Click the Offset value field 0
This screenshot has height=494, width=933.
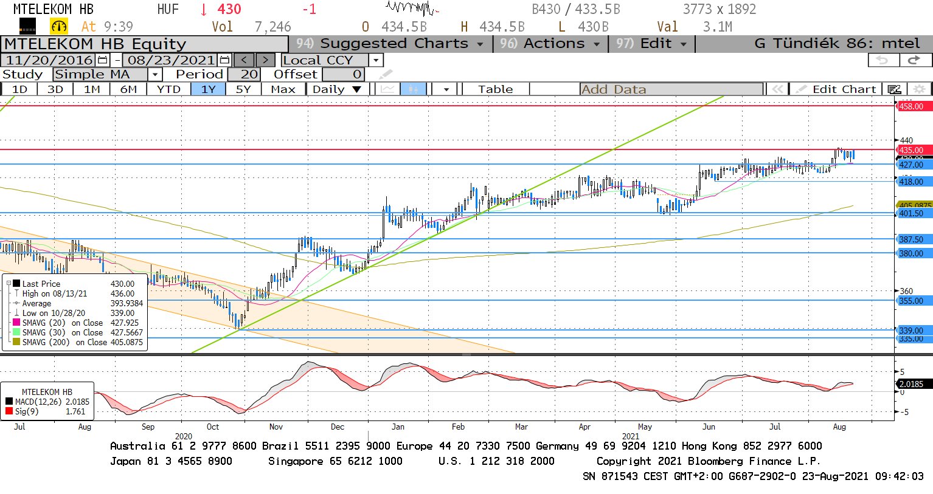343,75
